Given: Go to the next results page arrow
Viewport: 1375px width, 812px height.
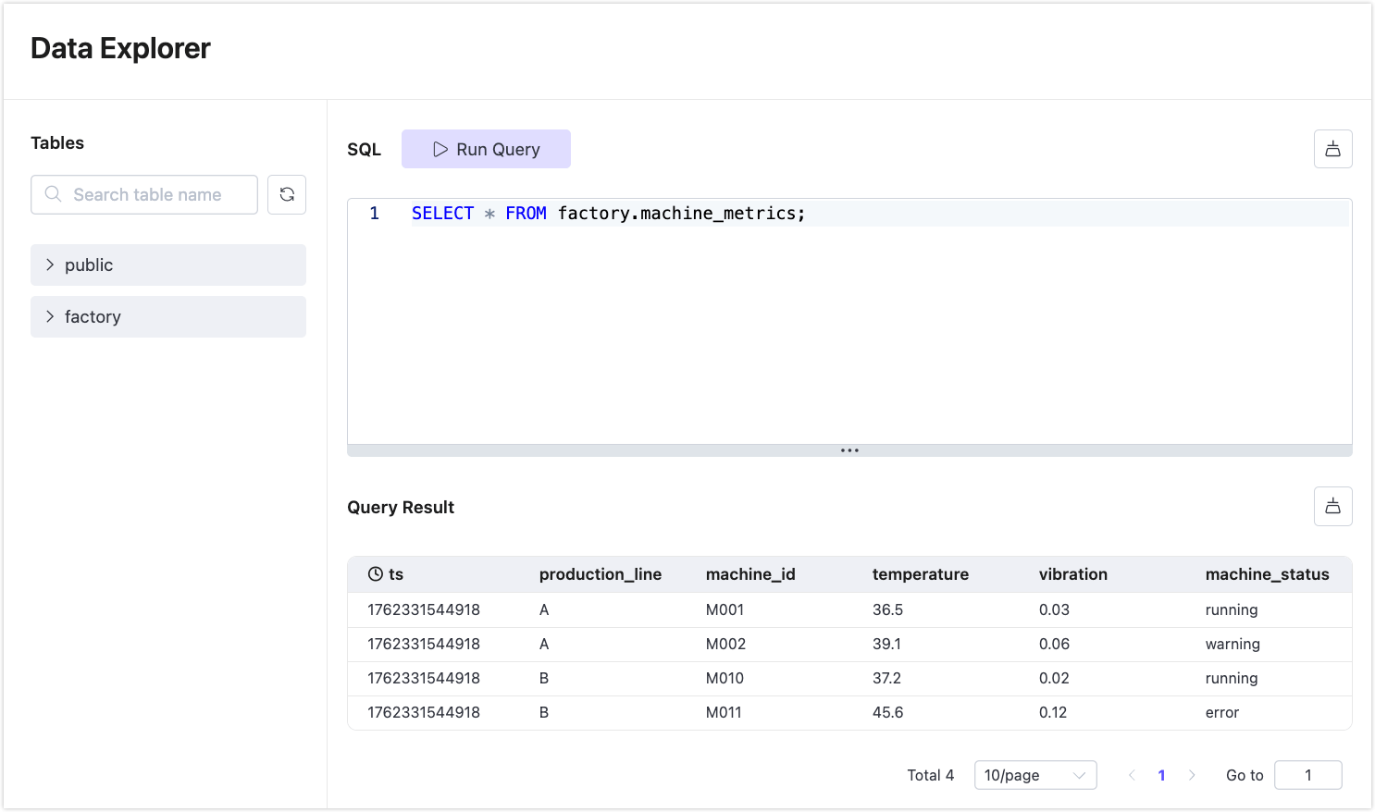Looking at the screenshot, I should coord(1192,775).
